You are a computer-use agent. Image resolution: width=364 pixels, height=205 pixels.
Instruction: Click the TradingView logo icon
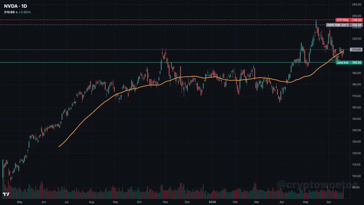click(6, 194)
